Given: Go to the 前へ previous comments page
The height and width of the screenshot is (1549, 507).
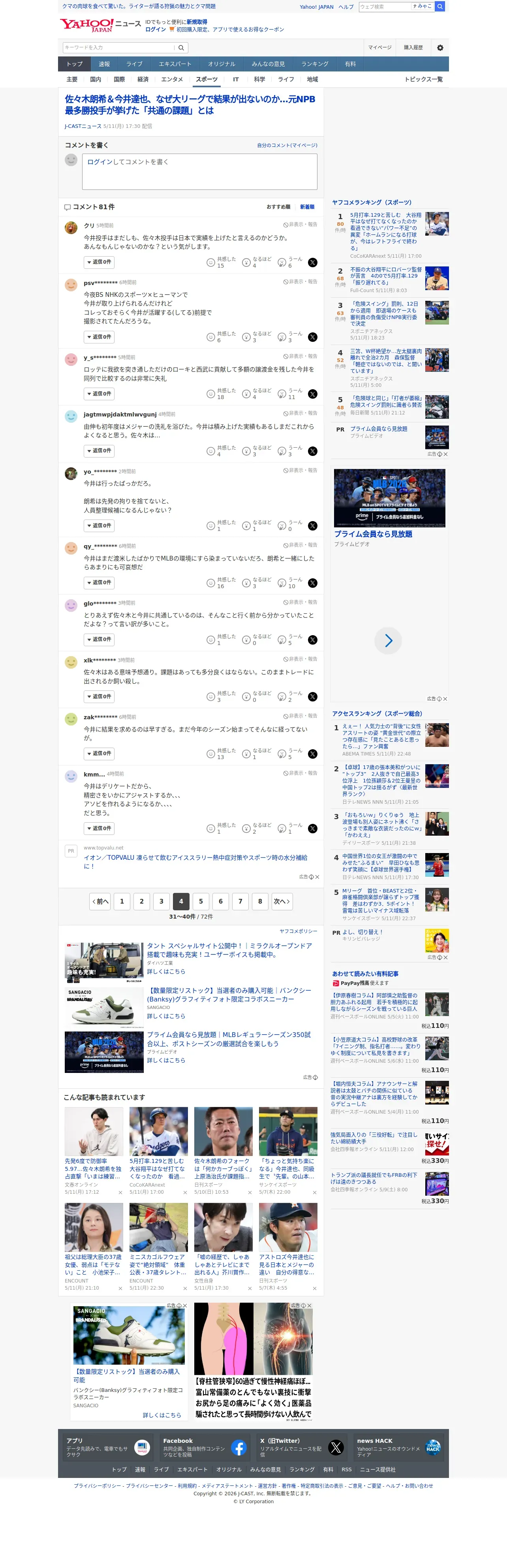Looking at the screenshot, I should click(100, 901).
